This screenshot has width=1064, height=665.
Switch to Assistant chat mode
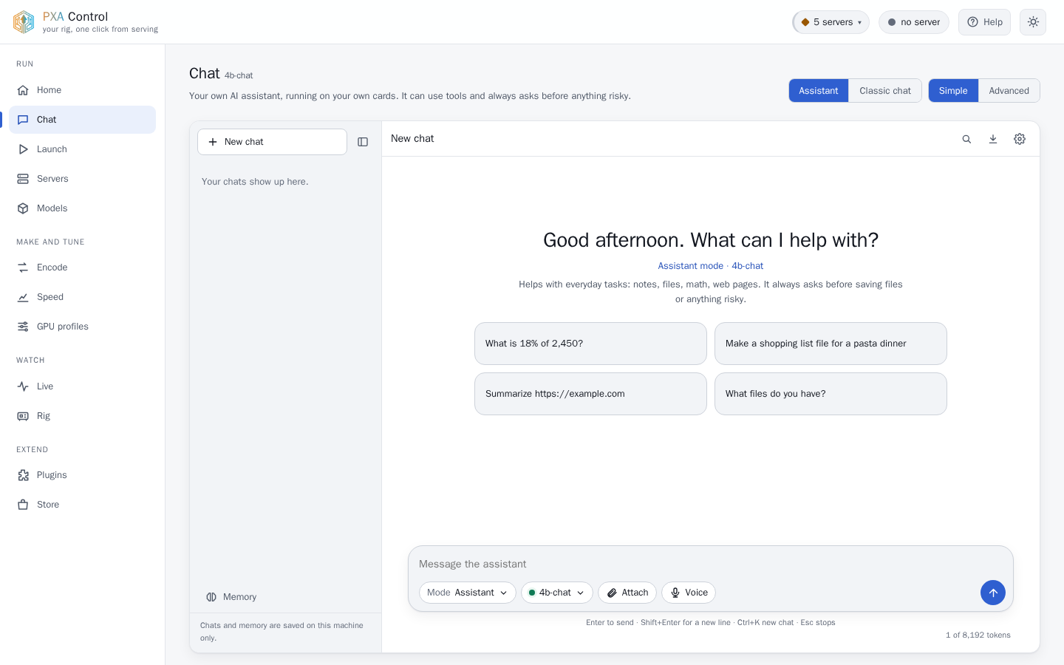tap(819, 91)
